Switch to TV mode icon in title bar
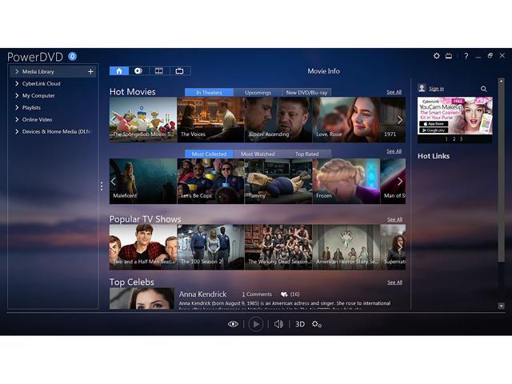Viewport: 512px width, 384px height. [x=449, y=56]
